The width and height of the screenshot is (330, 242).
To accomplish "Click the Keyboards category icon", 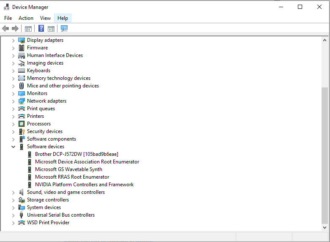I will 22,71.
